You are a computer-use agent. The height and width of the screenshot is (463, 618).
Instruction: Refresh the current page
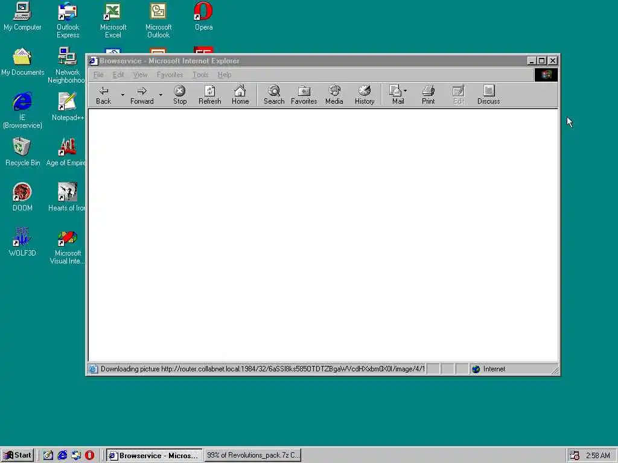[x=209, y=95]
